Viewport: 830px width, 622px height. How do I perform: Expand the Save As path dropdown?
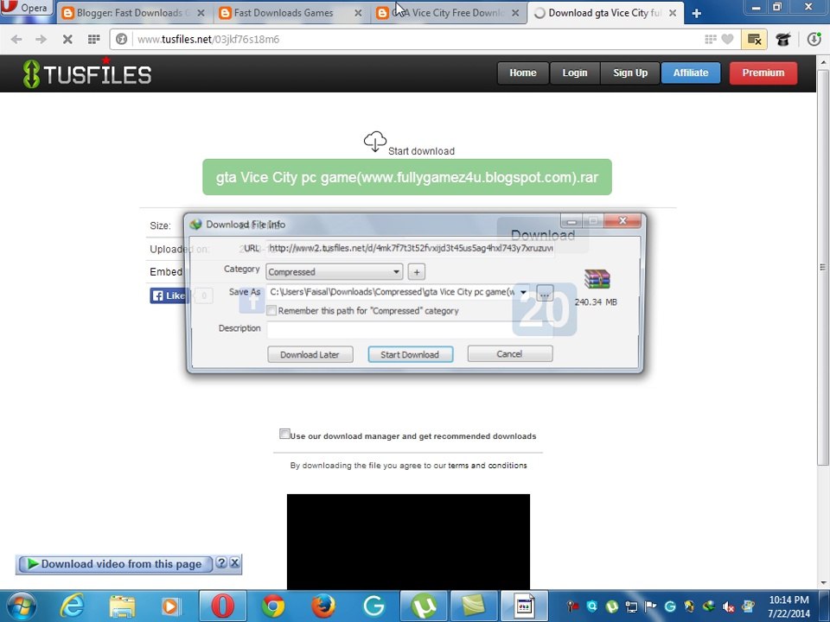[x=523, y=292]
